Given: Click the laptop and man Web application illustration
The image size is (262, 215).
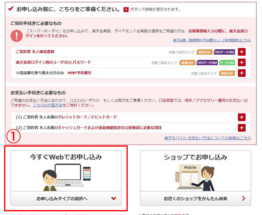Looking at the screenshot, I should (x=67, y=177).
